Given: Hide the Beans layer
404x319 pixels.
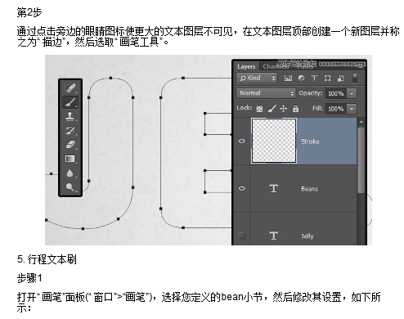Looking at the screenshot, I should click(x=242, y=188).
